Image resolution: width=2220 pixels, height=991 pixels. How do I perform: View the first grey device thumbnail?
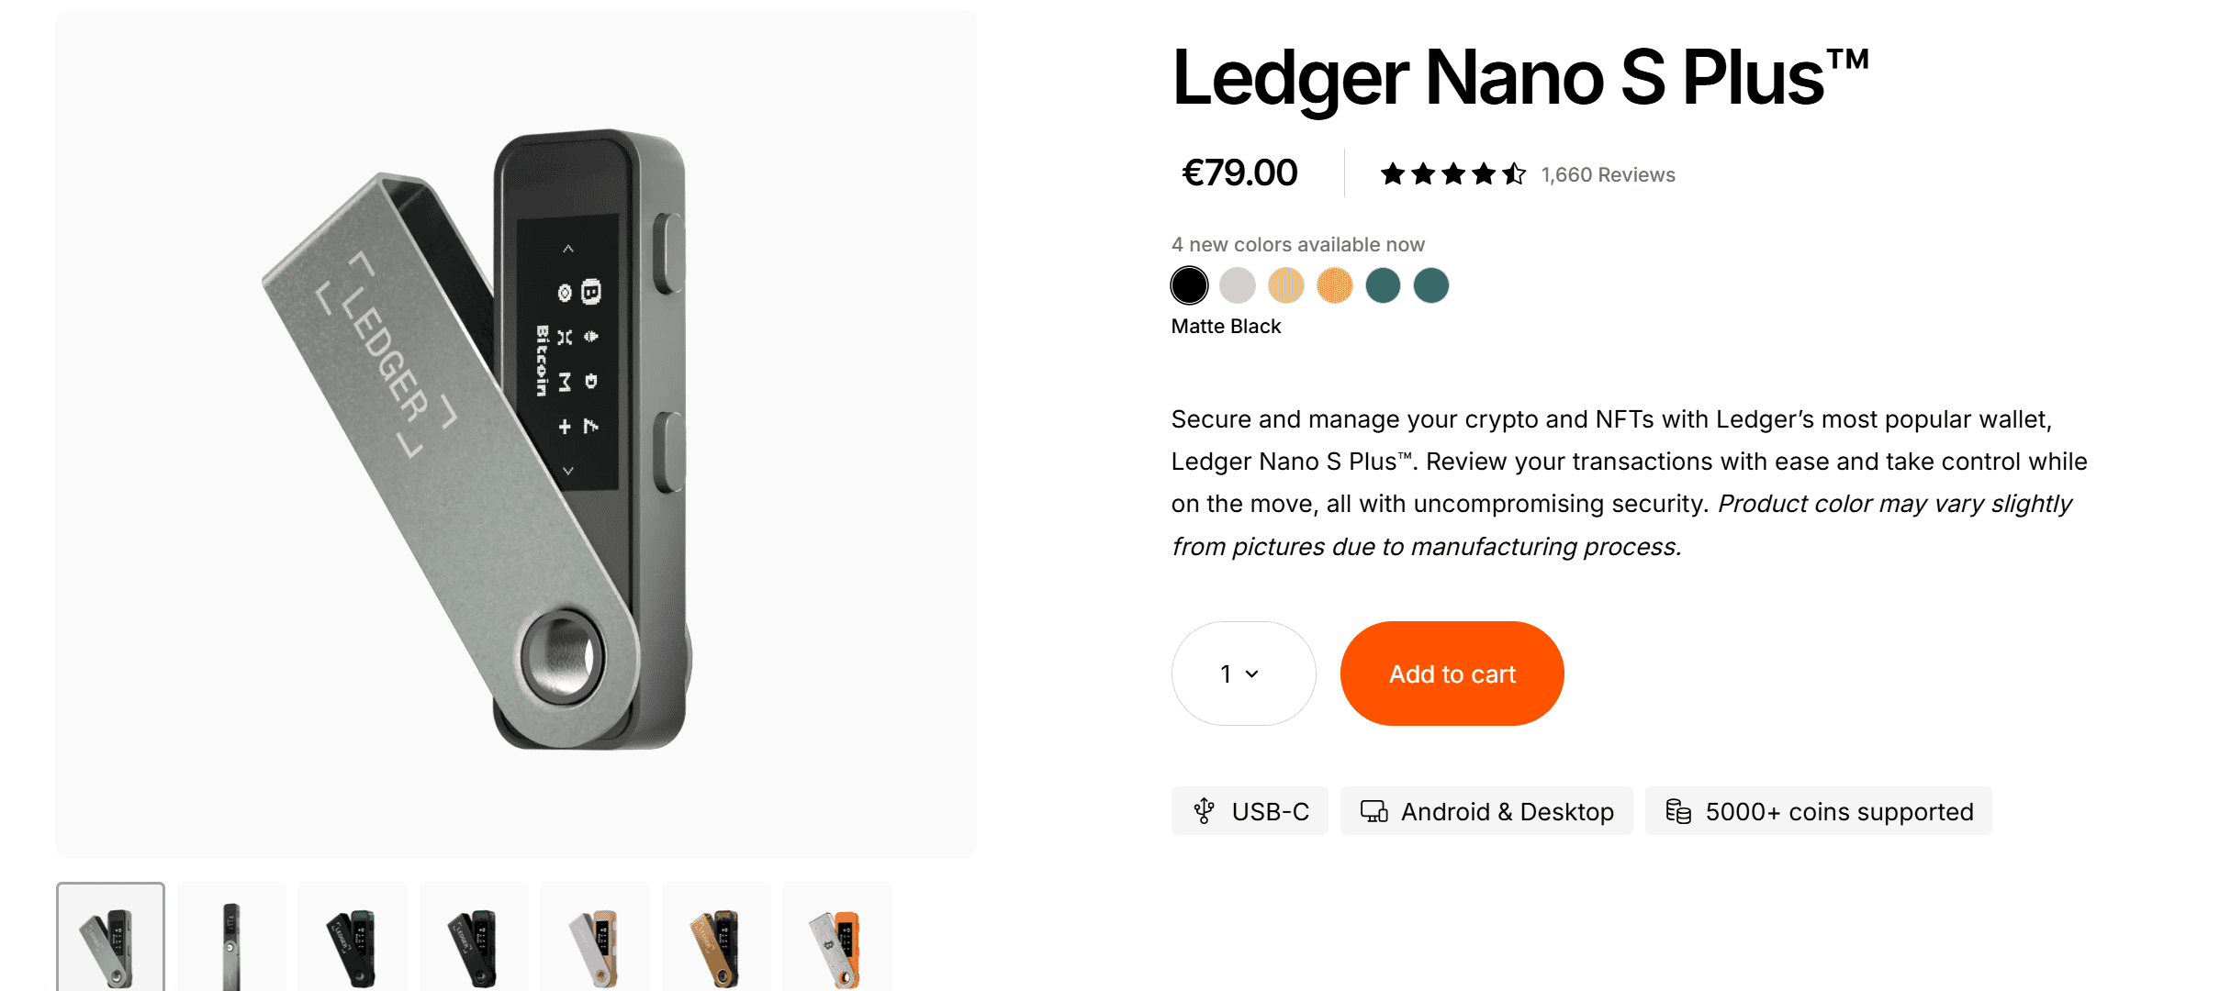click(110, 937)
